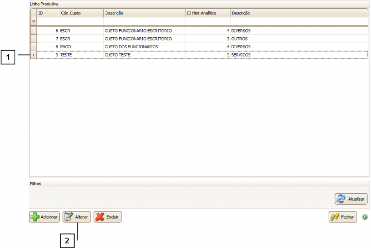
Task: Sort by ID Hist.Analítico column header
Action: point(207,13)
